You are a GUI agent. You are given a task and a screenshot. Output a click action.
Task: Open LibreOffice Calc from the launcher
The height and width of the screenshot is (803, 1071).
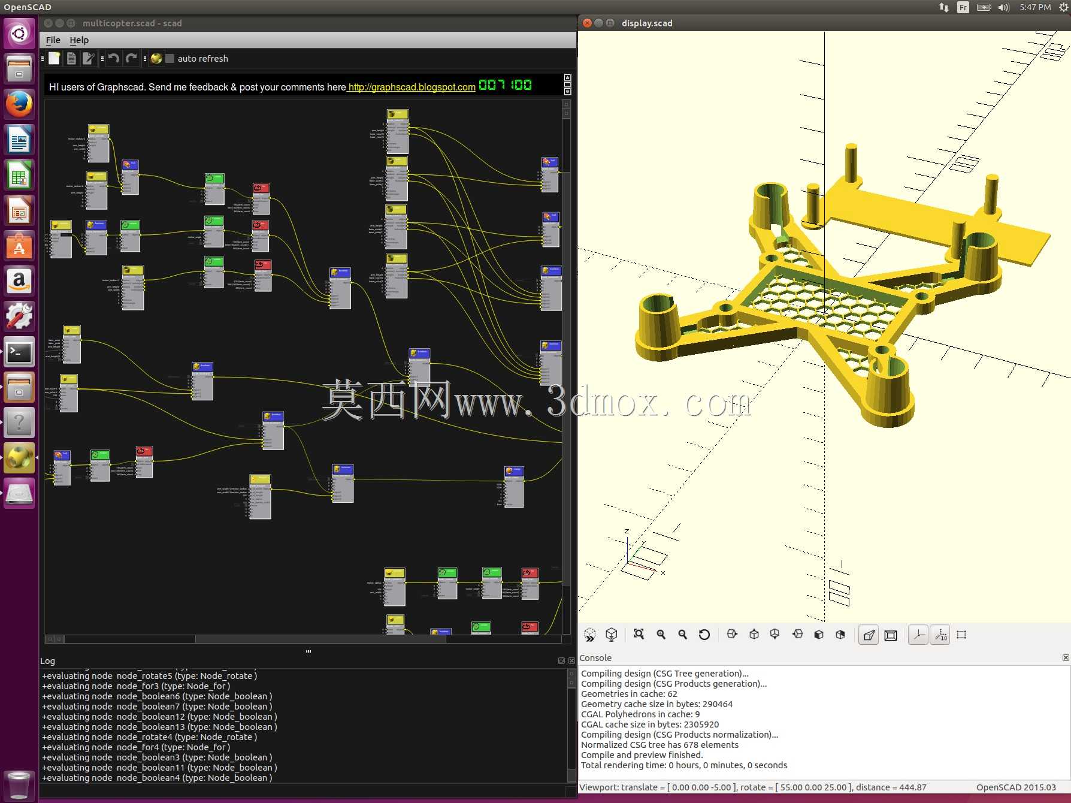[x=19, y=175]
